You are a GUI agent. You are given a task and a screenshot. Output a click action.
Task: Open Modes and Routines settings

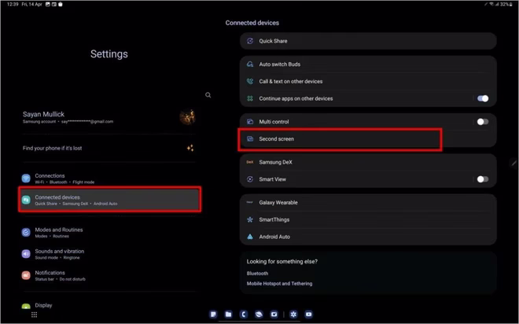click(x=109, y=232)
